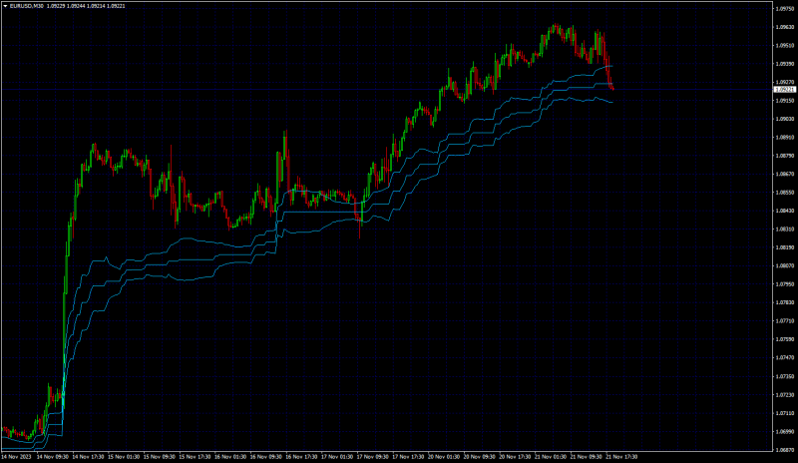Click the 1.08790 price axis label

(x=785, y=156)
